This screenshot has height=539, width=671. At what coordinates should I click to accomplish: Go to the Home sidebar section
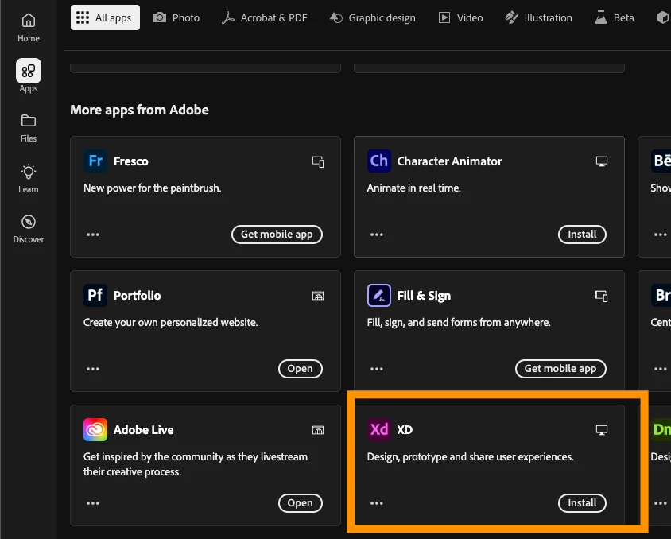coord(29,27)
